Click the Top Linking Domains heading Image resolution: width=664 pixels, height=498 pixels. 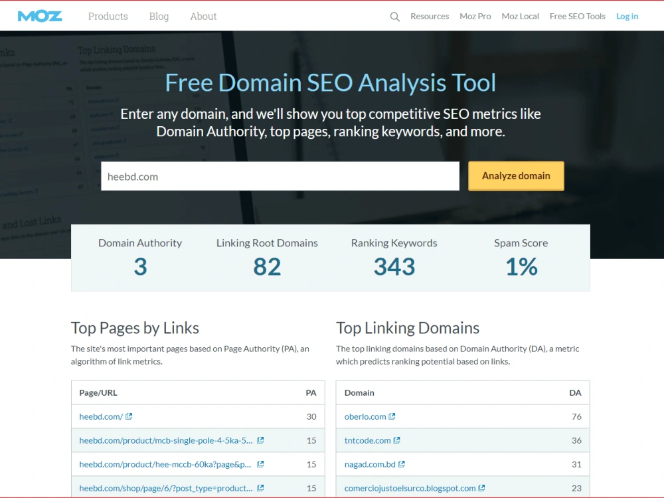click(x=408, y=328)
